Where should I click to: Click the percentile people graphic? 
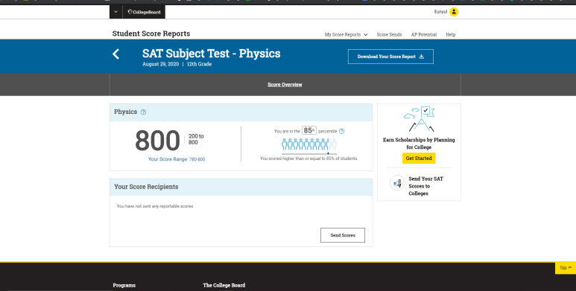(x=309, y=145)
